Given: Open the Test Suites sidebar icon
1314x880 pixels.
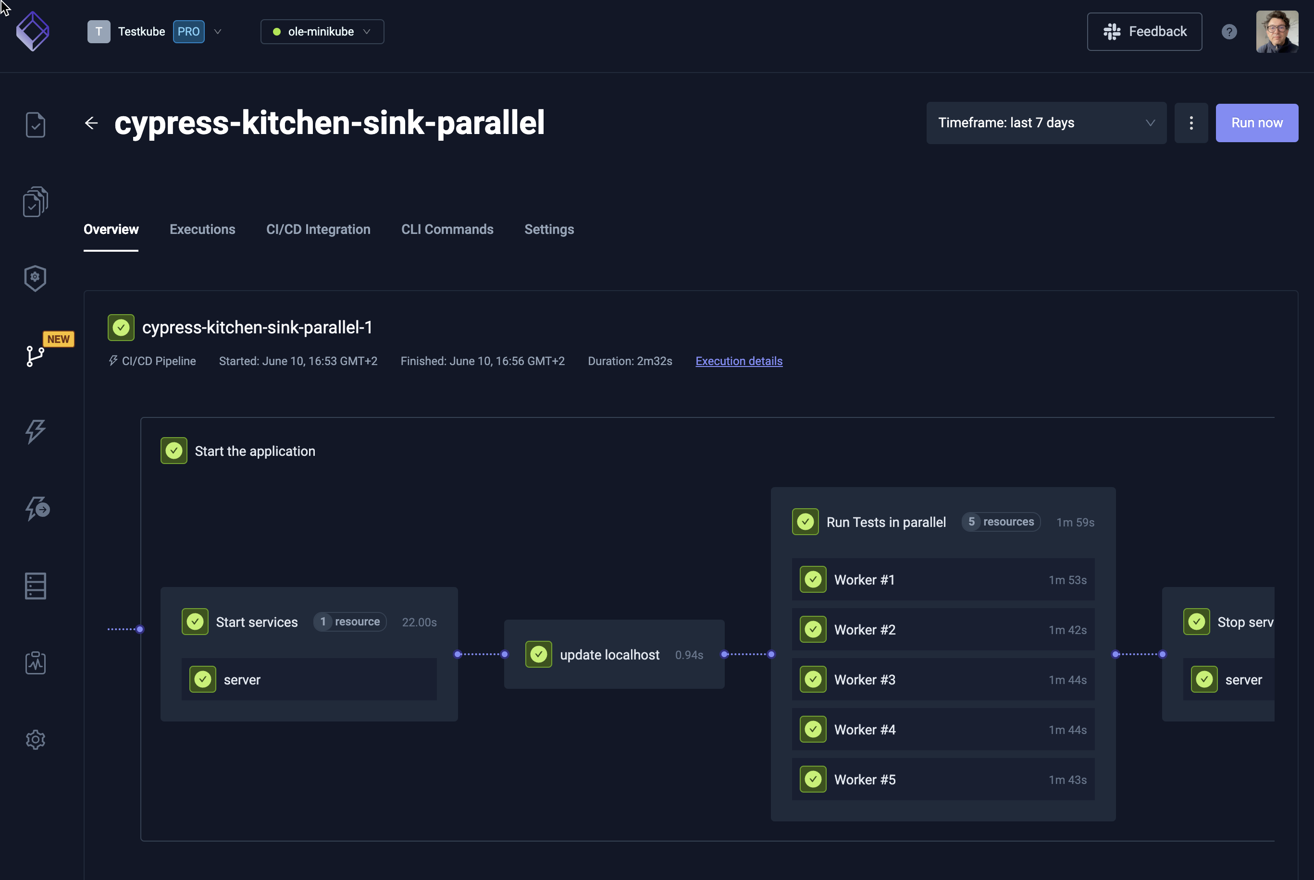Looking at the screenshot, I should click(x=36, y=201).
